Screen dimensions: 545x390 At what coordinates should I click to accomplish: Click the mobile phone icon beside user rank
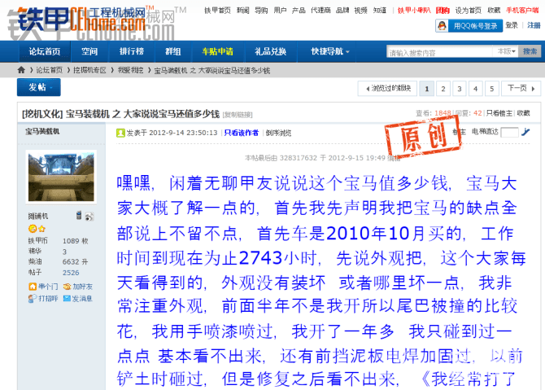coord(79,216)
